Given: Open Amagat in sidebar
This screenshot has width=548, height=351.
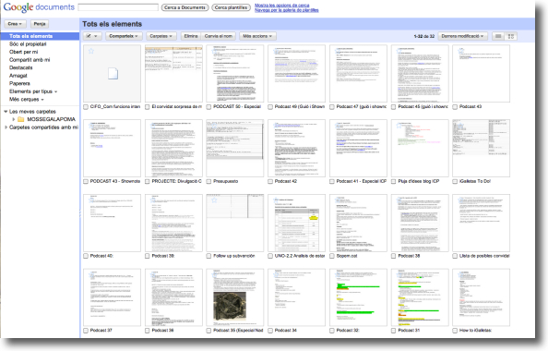Looking at the screenshot, I should point(18,76).
